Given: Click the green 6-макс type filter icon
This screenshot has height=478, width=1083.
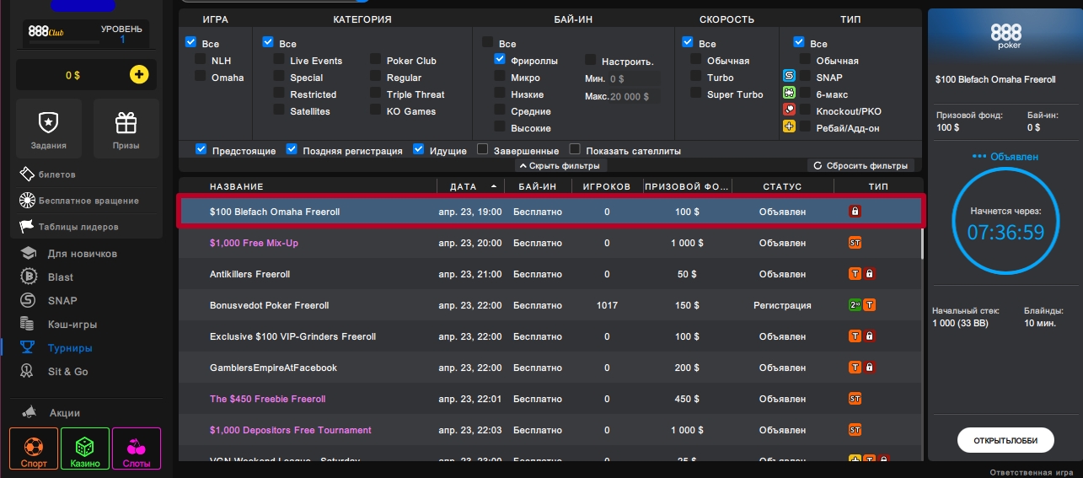Looking at the screenshot, I should point(790,93).
